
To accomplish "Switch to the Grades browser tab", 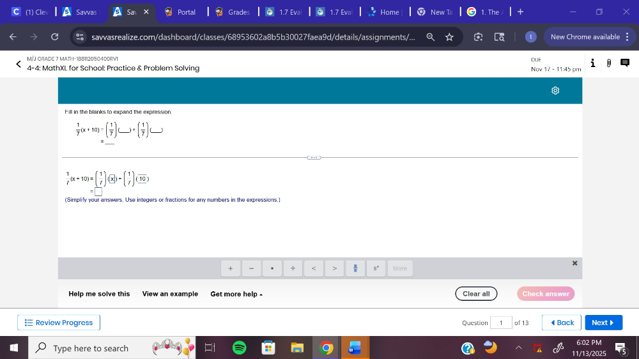I will (x=234, y=11).
